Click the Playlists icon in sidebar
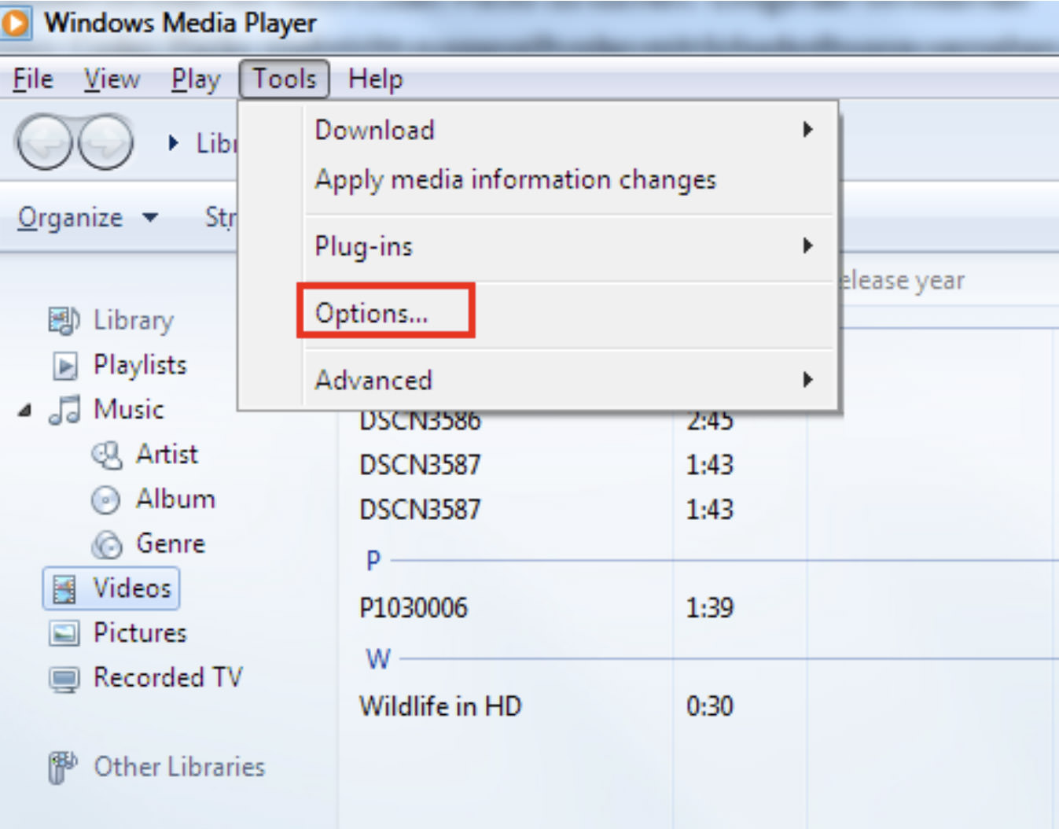 pyautogui.click(x=64, y=366)
